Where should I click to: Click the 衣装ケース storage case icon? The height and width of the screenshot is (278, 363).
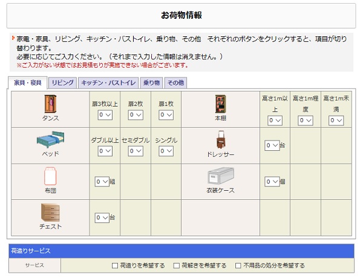pyautogui.click(x=220, y=176)
